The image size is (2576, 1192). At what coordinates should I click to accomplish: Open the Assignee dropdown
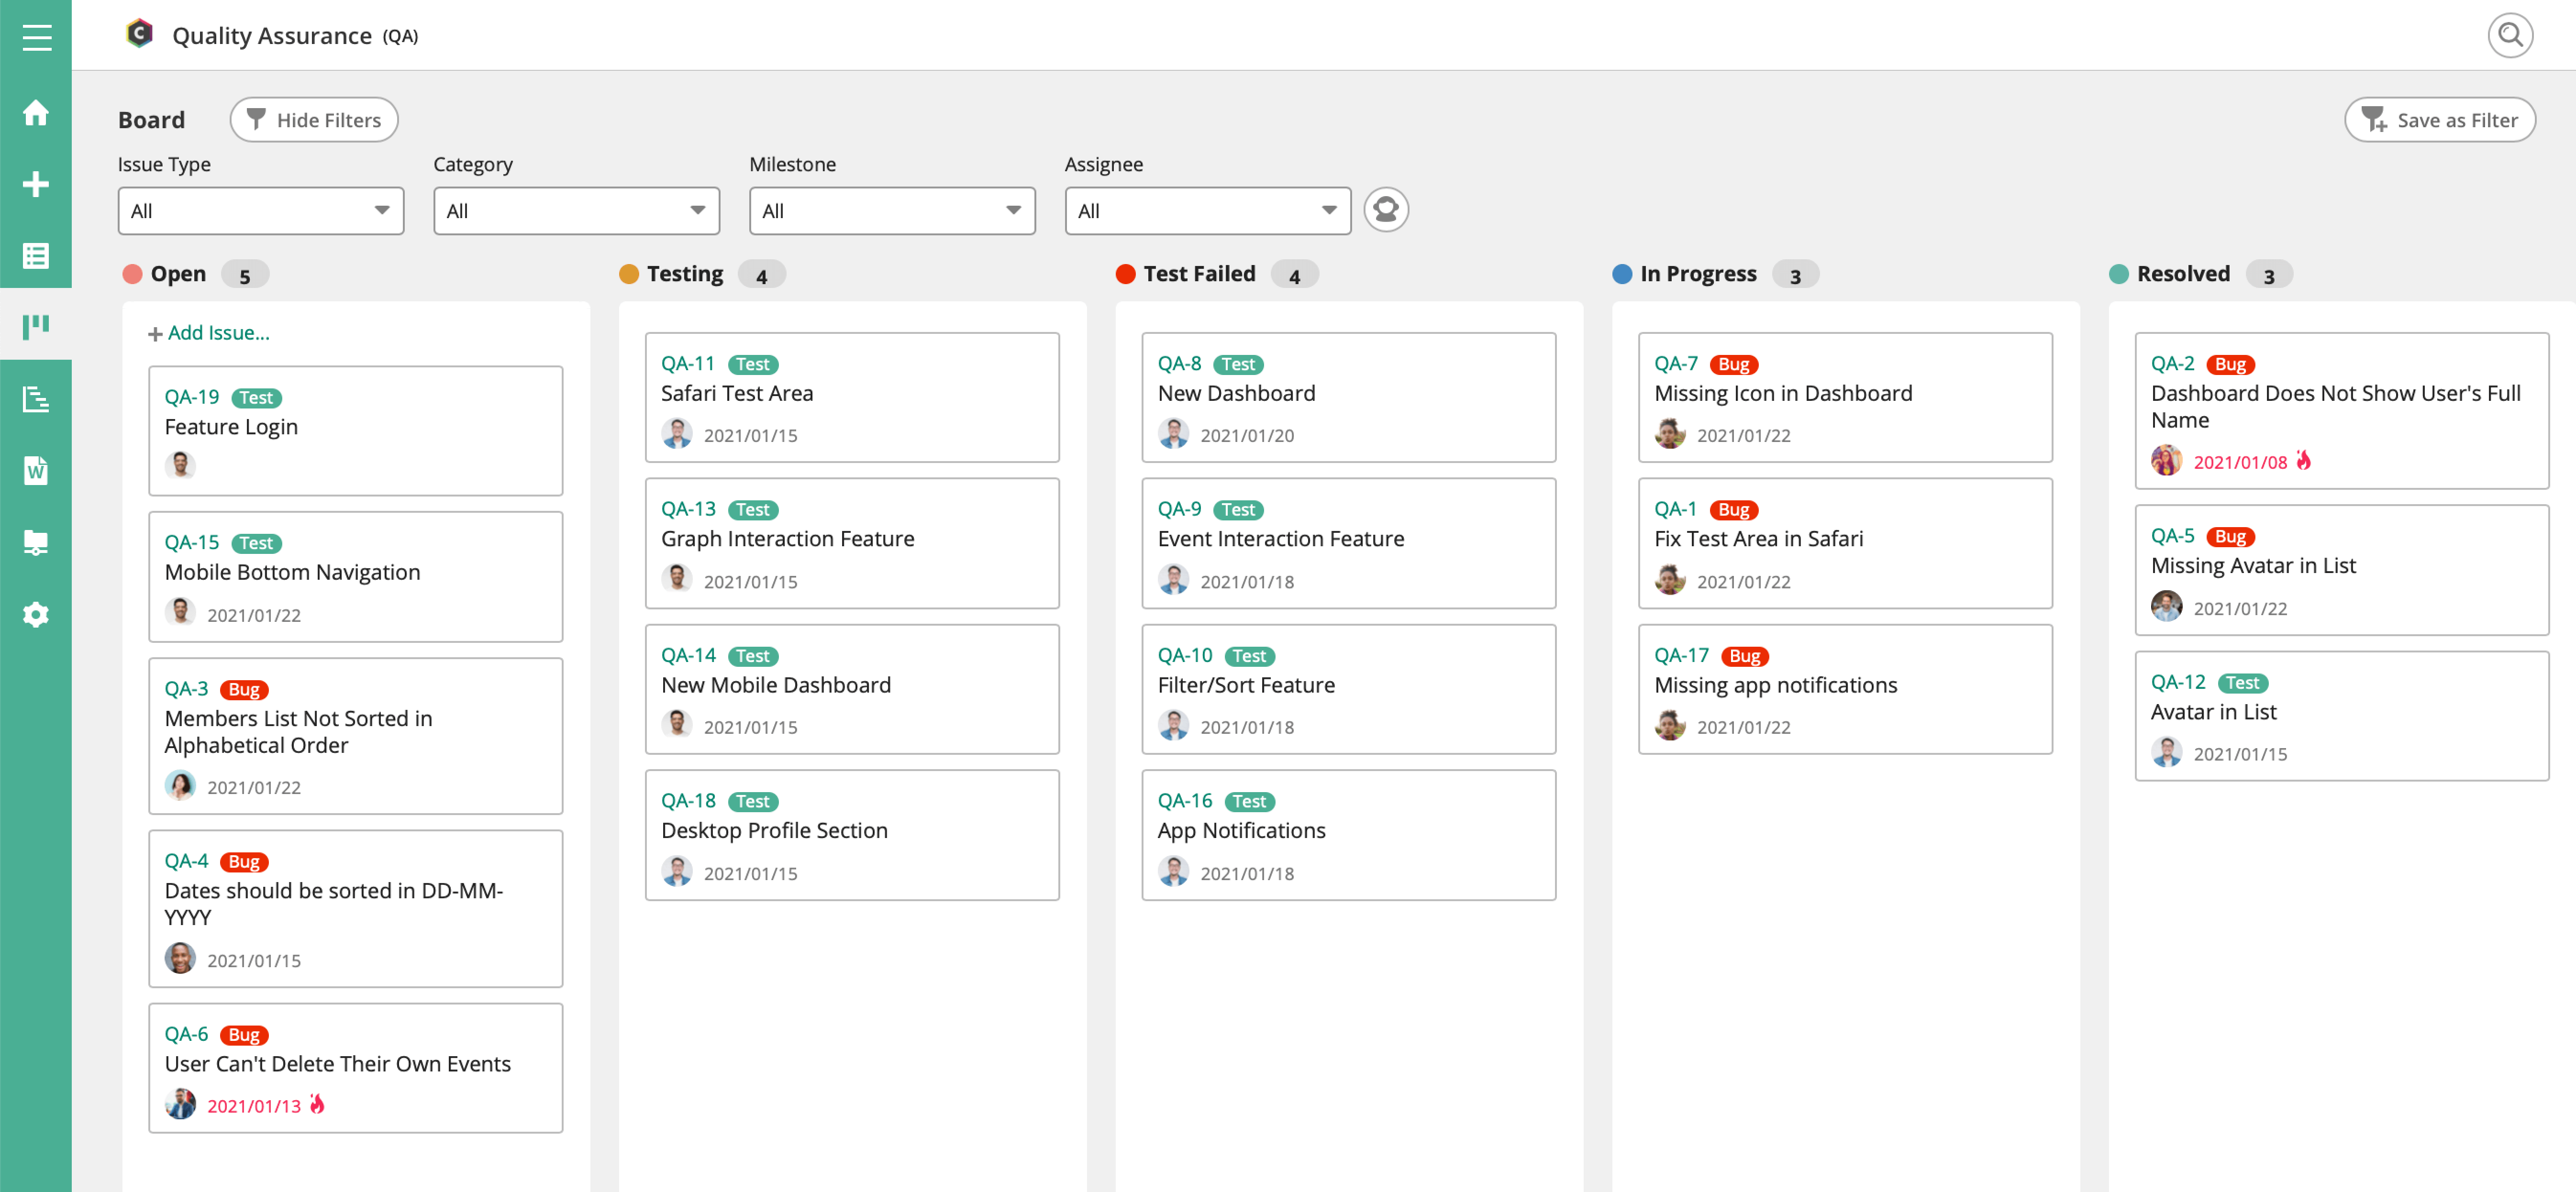1207,211
